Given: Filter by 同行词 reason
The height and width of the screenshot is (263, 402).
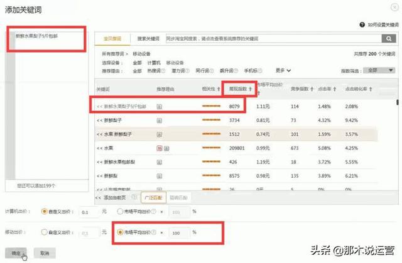Looking at the screenshot, I should [202, 71].
